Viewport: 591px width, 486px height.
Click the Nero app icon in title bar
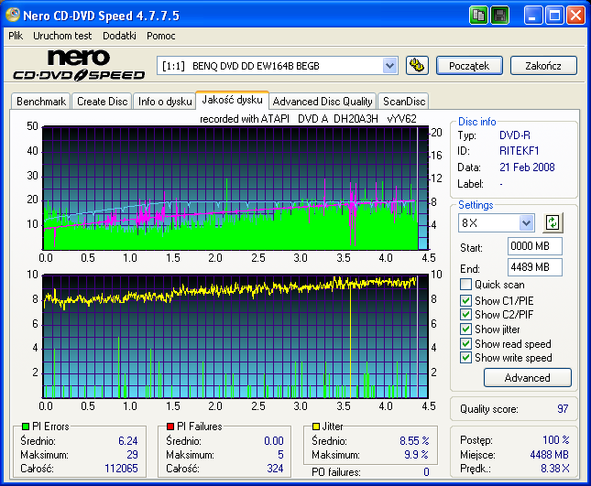[13, 15]
